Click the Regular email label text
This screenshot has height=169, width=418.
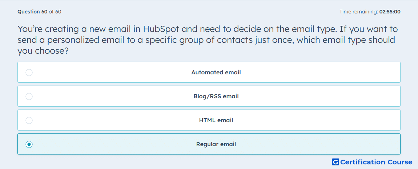tap(216, 144)
